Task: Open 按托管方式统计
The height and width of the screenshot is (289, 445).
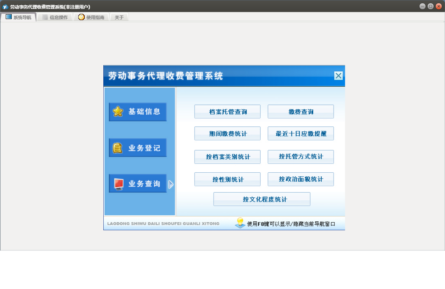Action: click(301, 157)
